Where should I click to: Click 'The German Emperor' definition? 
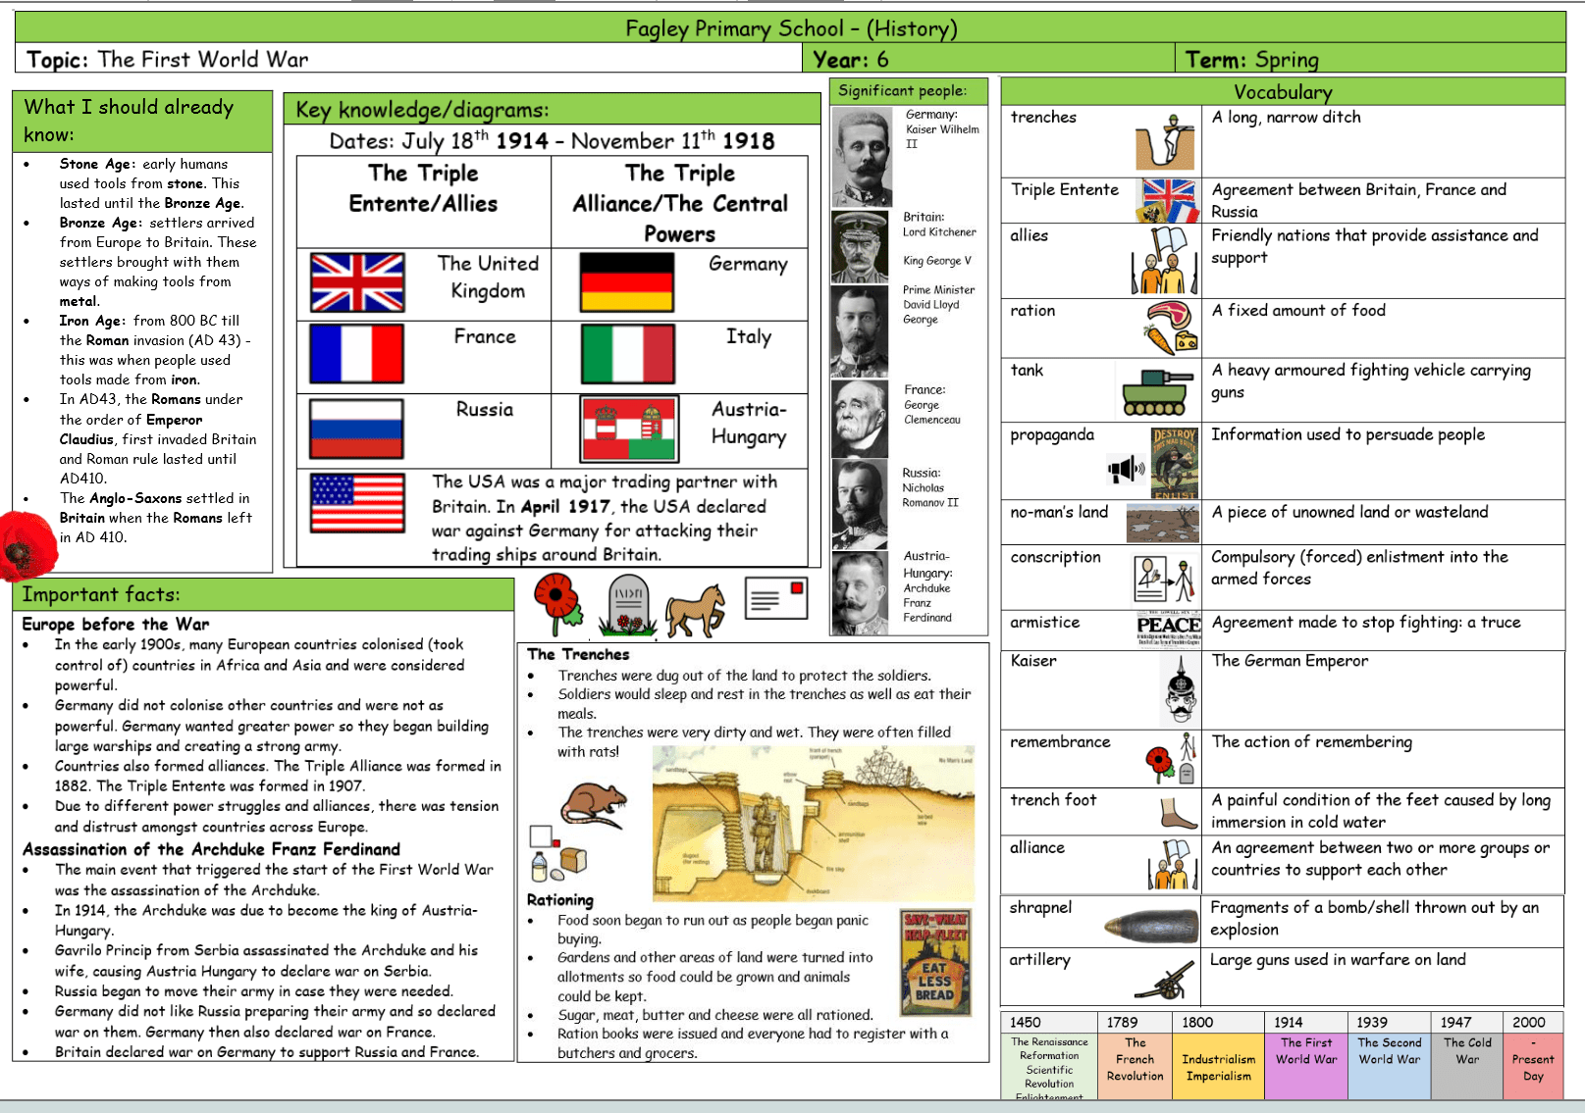coord(1290,661)
